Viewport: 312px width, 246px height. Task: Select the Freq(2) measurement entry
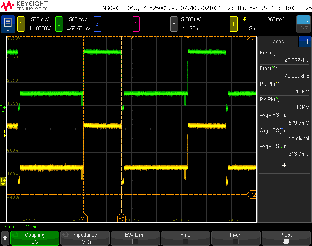tap(284, 72)
